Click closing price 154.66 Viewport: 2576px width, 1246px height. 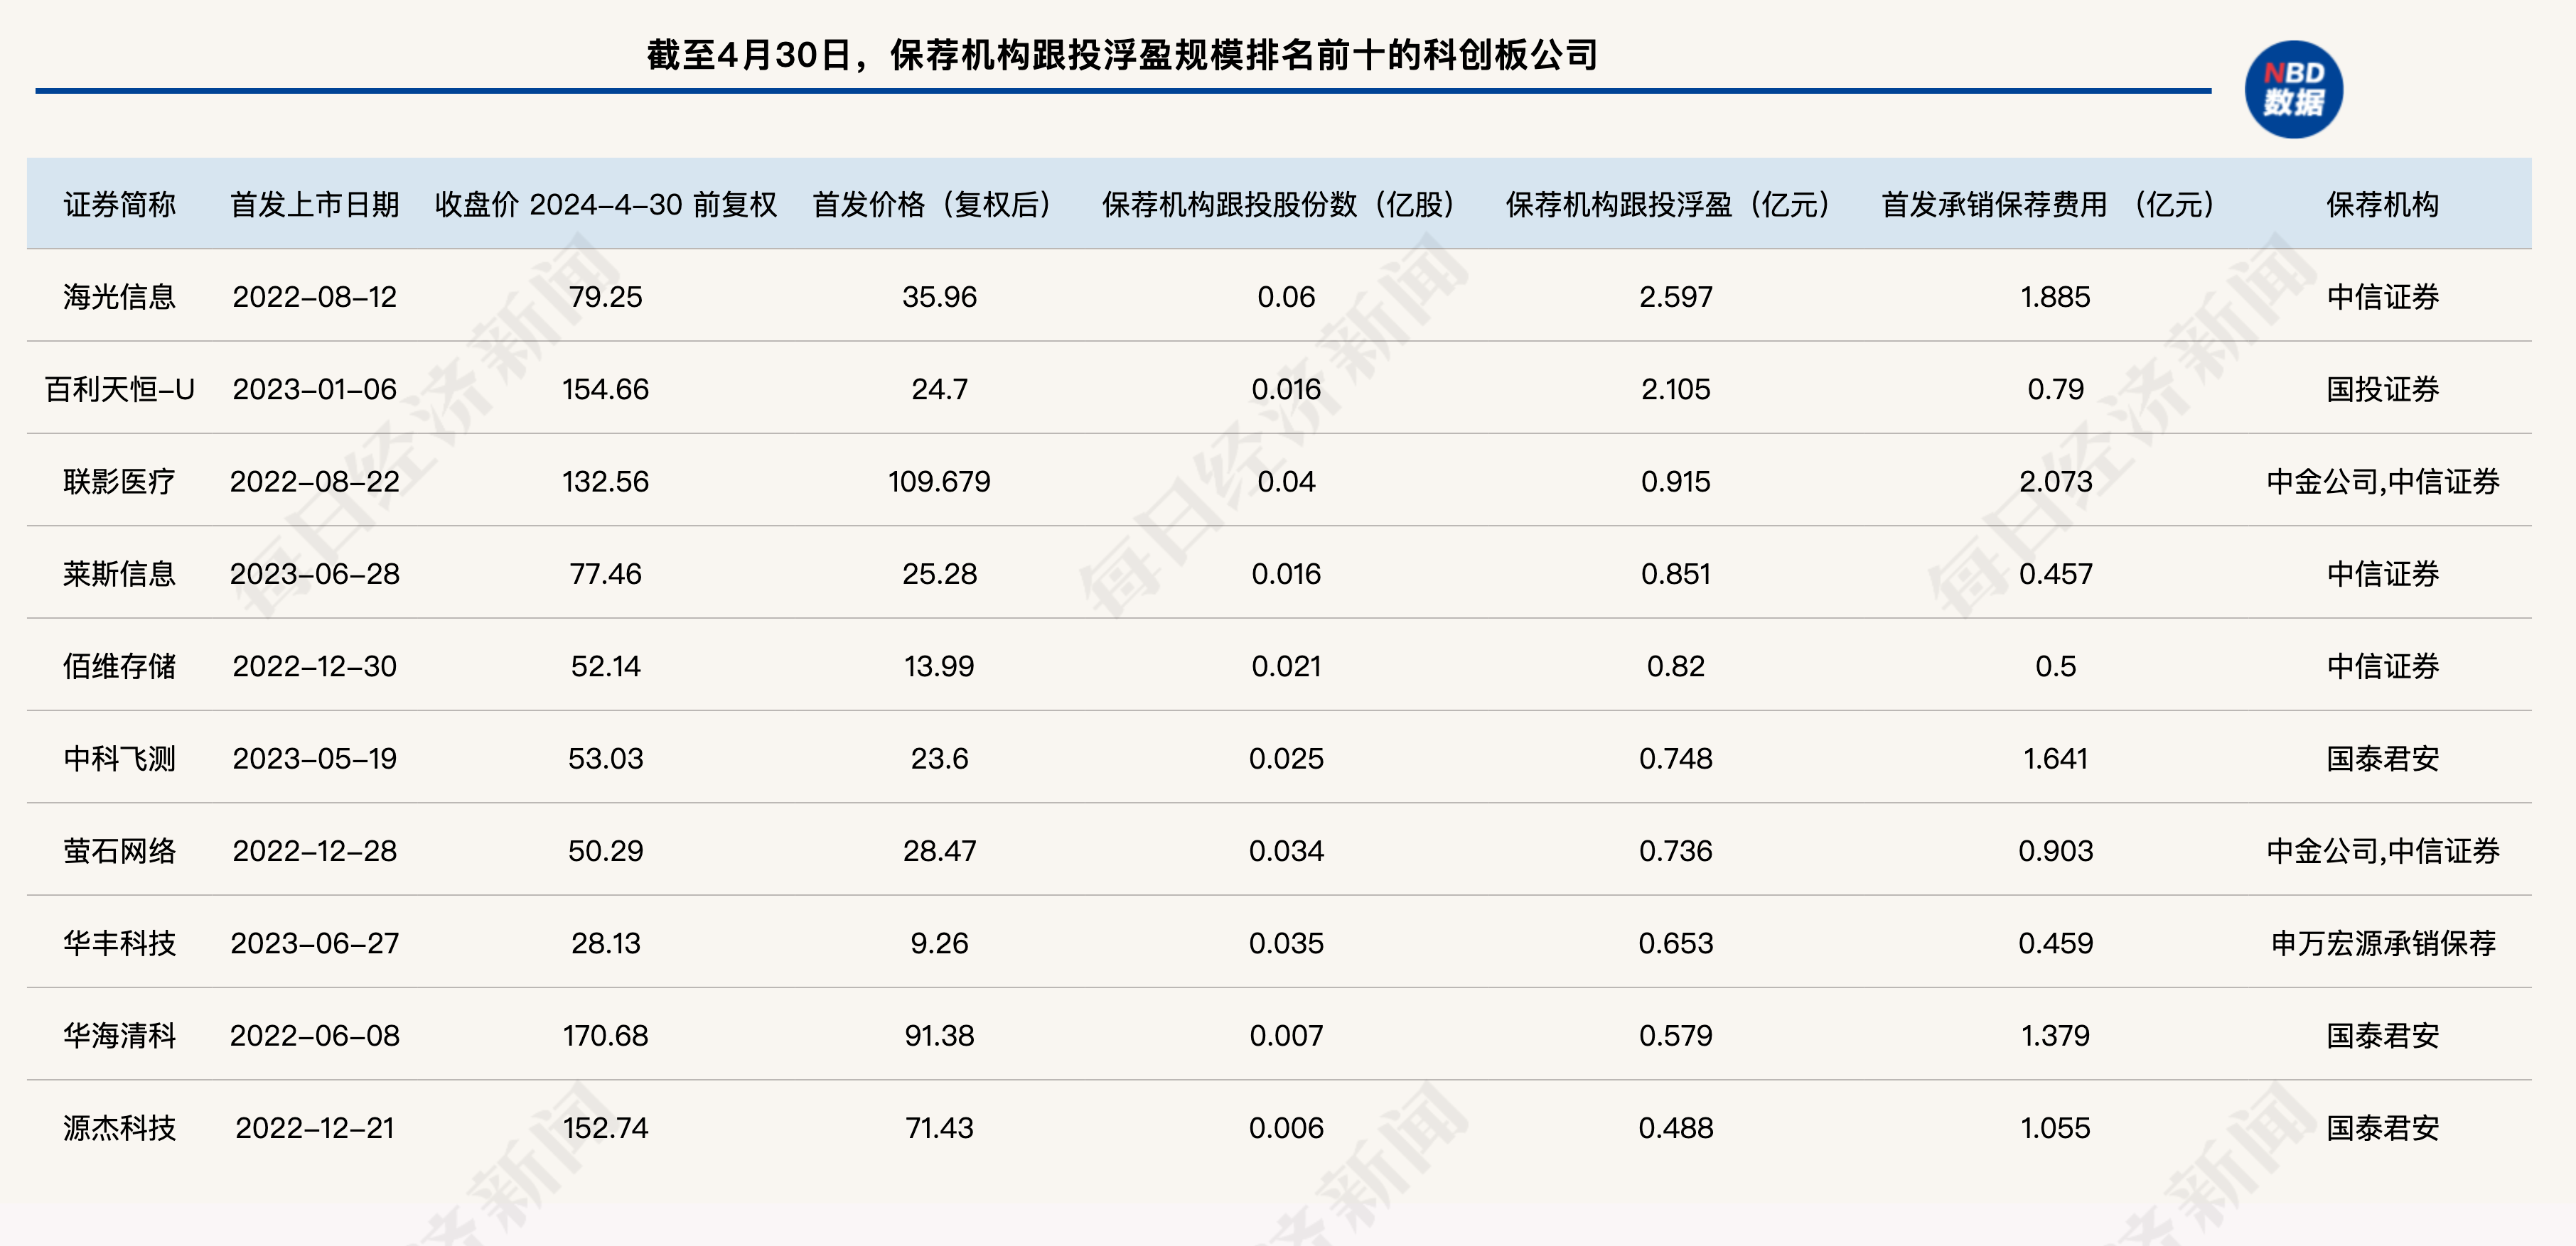(x=605, y=389)
